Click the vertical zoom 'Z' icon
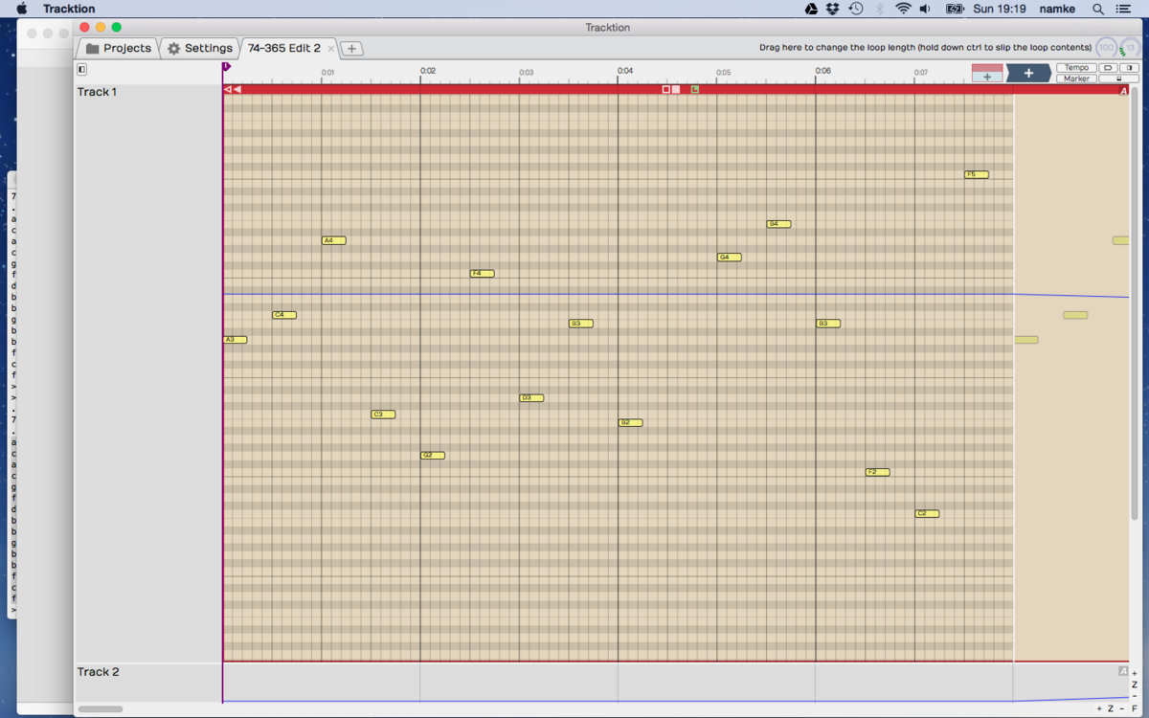This screenshot has width=1149, height=718. coord(1135,684)
